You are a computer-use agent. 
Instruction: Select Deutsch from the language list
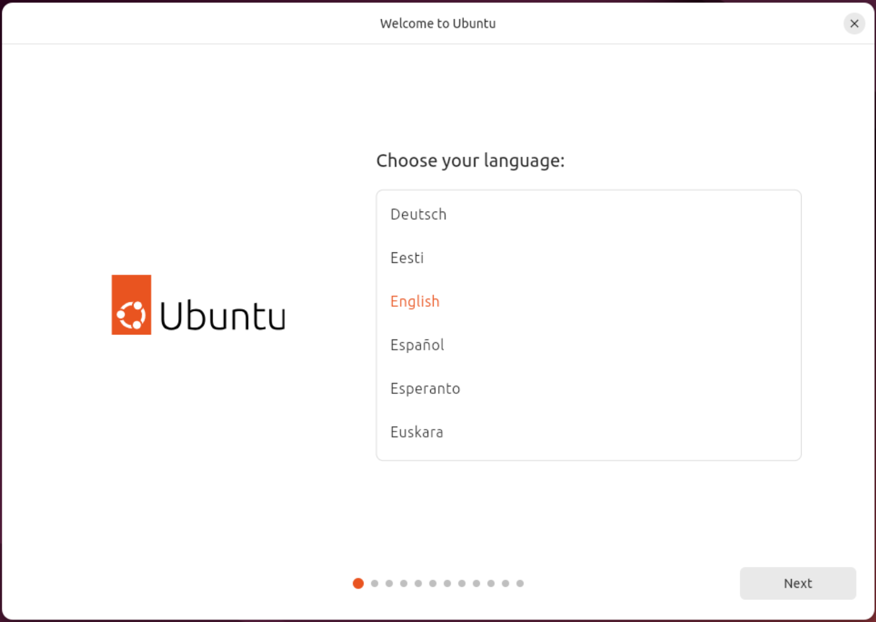(x=419, y=214)
